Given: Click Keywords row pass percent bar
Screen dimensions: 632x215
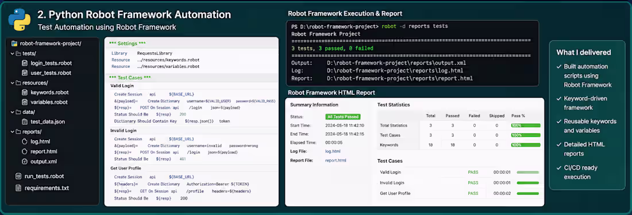Looking at the screenshot, I should (x=526, y=145).
